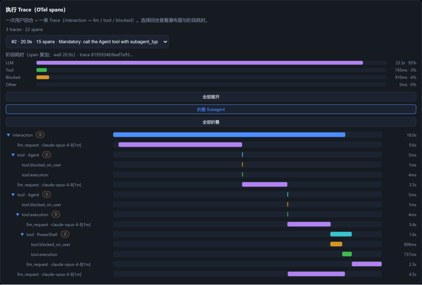Open the trace selector dropdown showing #2 · 20.9s
The width and height of the screenshot is (422, 285).
click(87, 42)
